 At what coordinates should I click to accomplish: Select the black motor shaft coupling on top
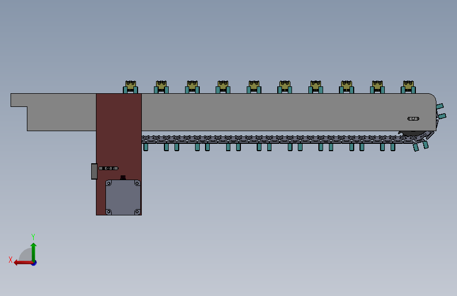pyautogui.click(x=123, y=177)
